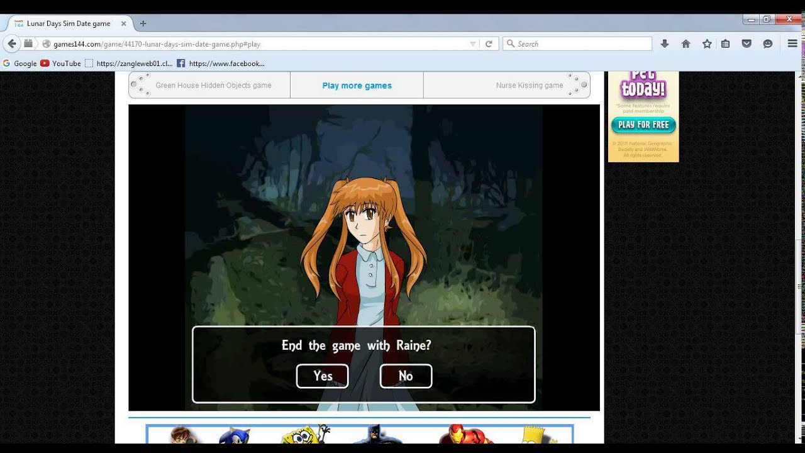Click the Hello chat smiley icon

(x=768, y=44)
